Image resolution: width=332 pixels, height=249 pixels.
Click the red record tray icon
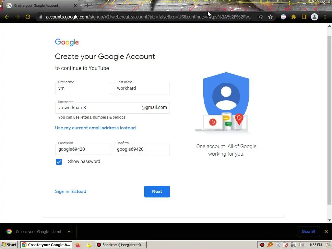point(262,245)
